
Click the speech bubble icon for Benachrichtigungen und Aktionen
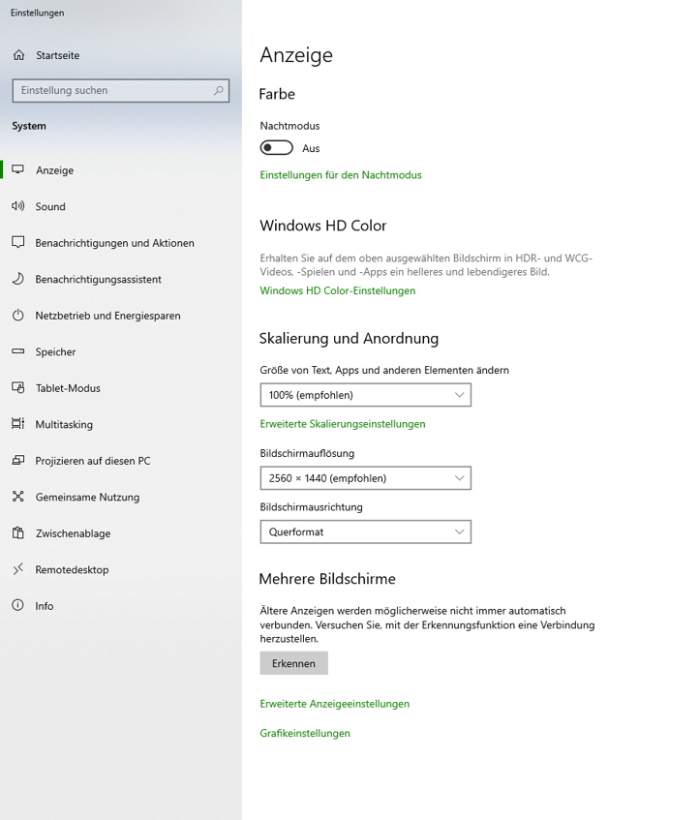tap(18, 242)
